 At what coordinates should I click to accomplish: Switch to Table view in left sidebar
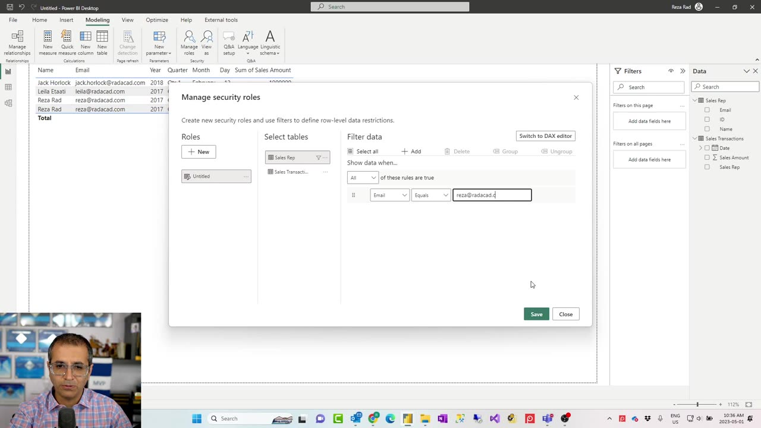coord(8,87)
